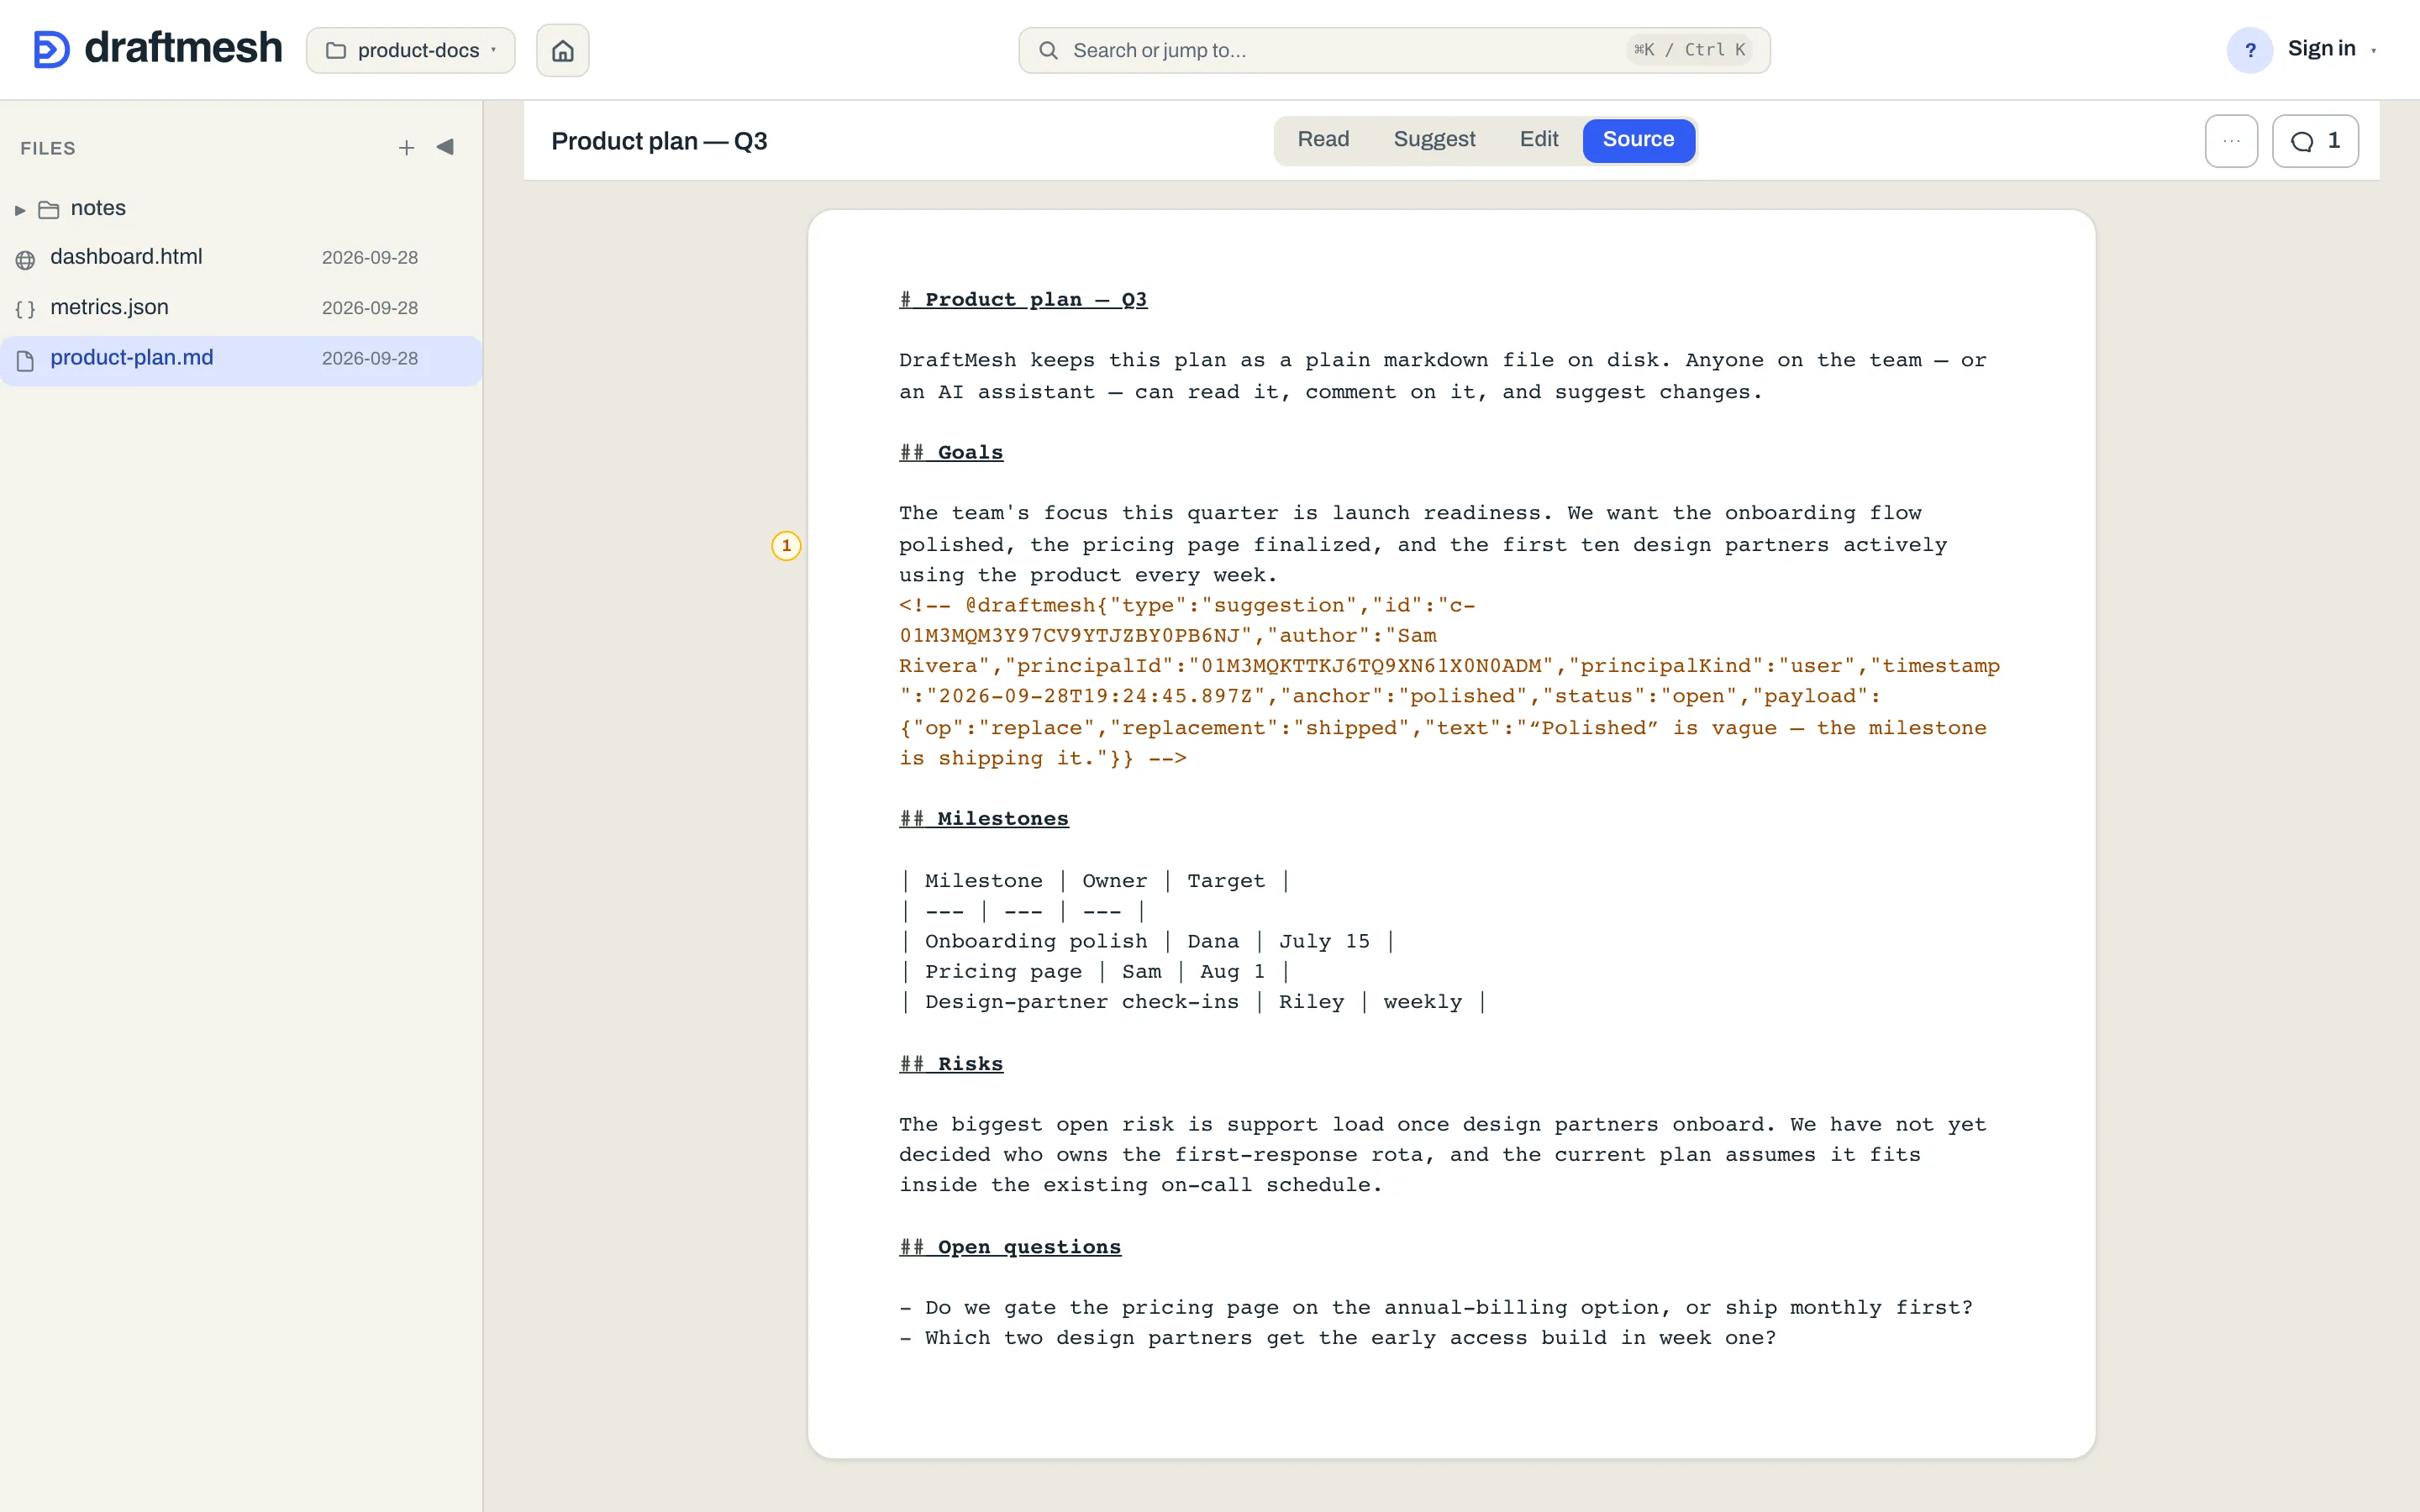Open the notes folder
Viewport: 2420px width, 1512px height.
click(98, 208)
